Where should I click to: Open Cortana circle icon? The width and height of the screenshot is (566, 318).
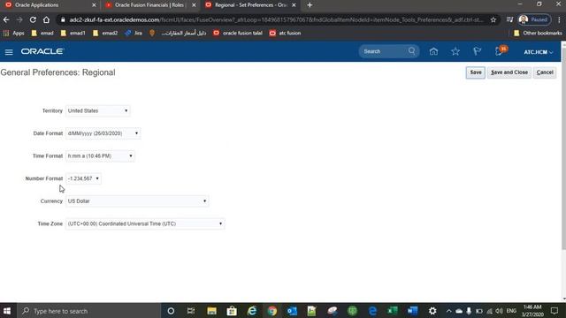tap(171, 311)
